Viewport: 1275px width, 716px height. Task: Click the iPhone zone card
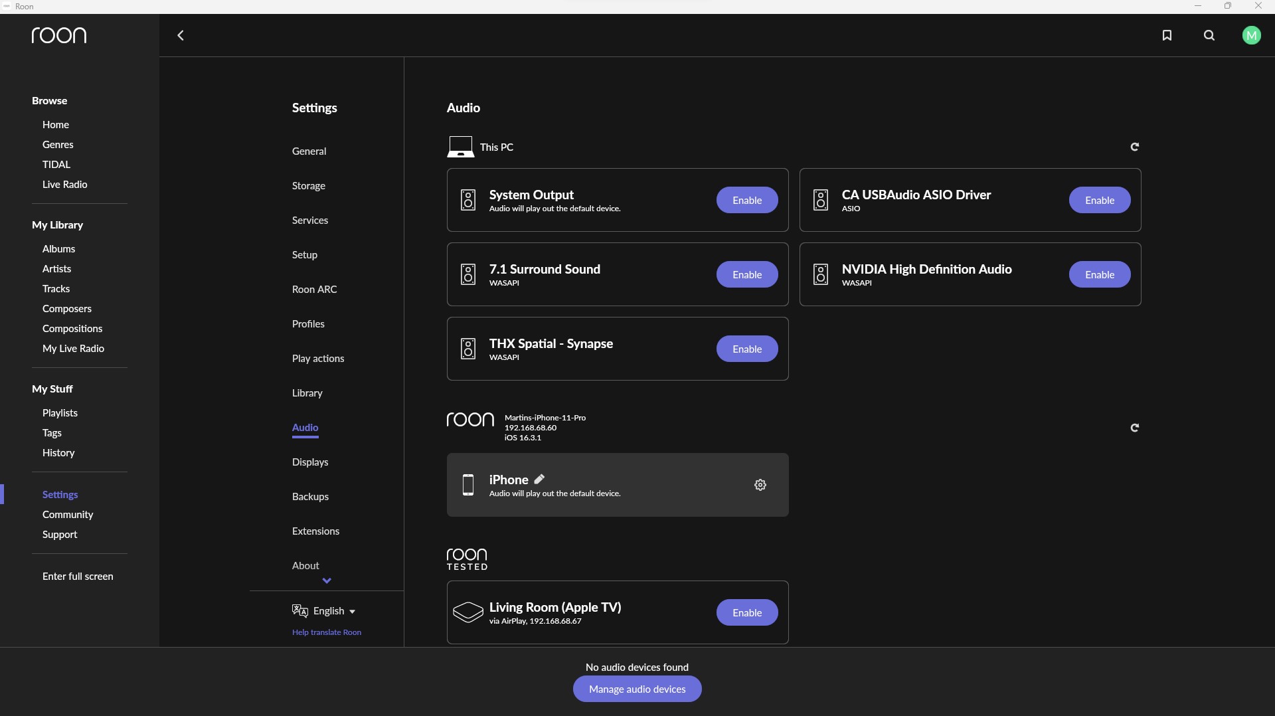point(618,485)
